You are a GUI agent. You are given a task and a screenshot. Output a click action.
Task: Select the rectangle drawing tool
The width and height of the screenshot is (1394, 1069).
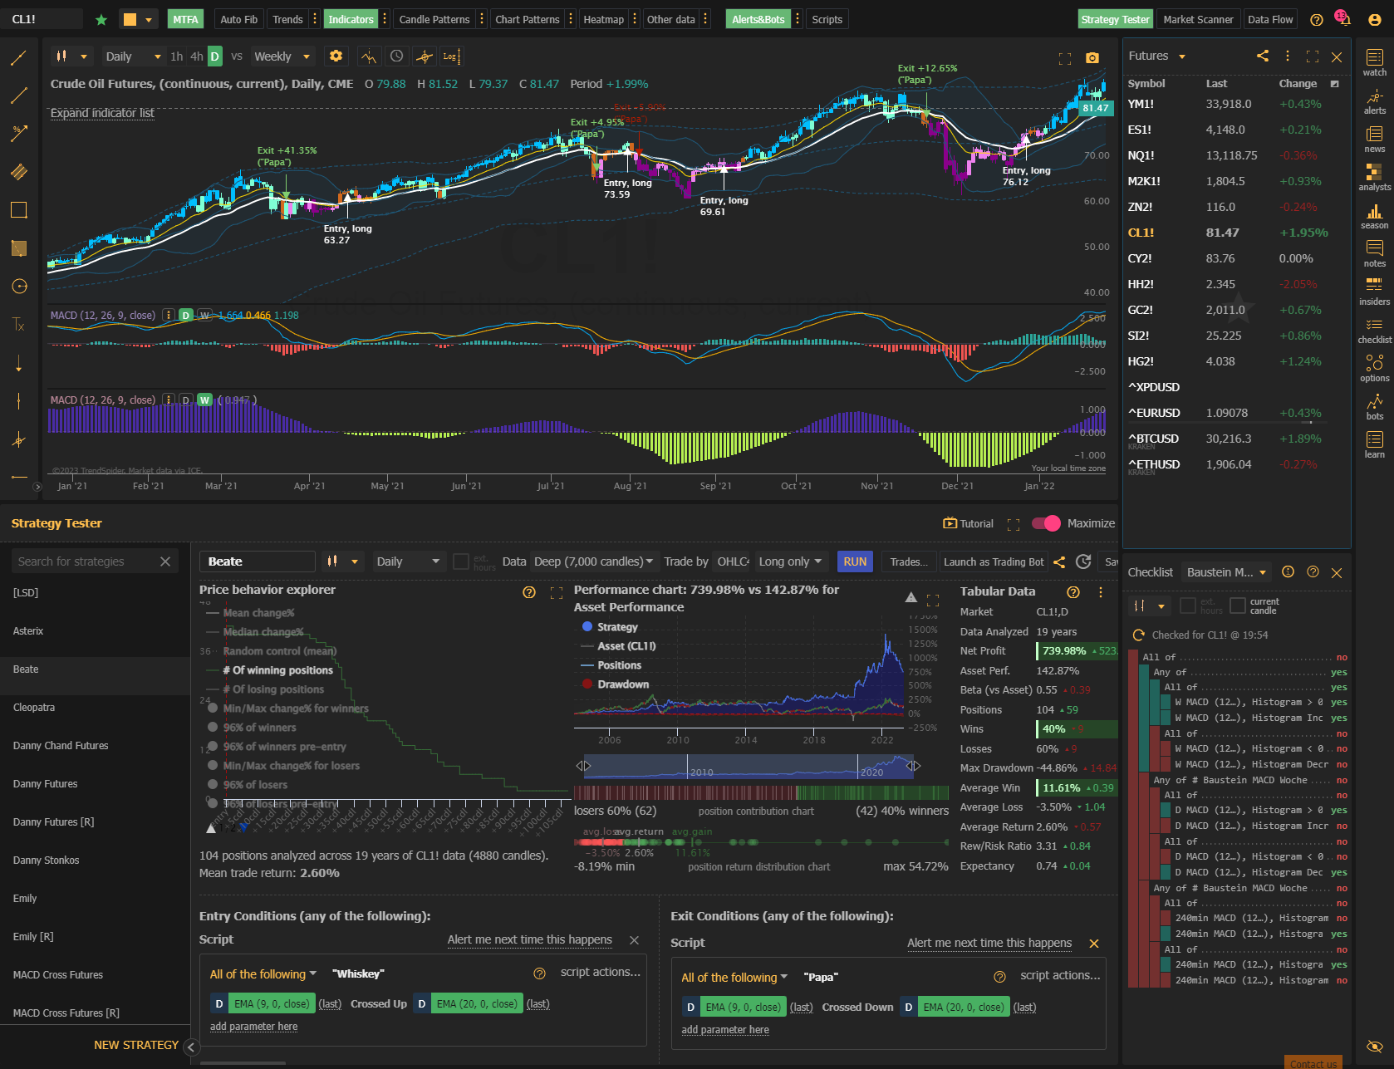click(x=18, y=210)
